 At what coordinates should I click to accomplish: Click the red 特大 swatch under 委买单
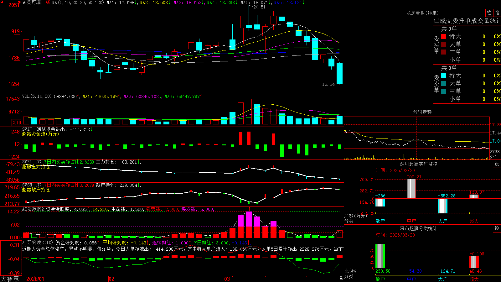(x=443, y=36)
